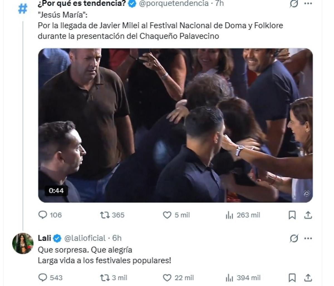View analytics showing 263 mil views
This screenshot has height=286, width=334.
(x=229, y=215)
